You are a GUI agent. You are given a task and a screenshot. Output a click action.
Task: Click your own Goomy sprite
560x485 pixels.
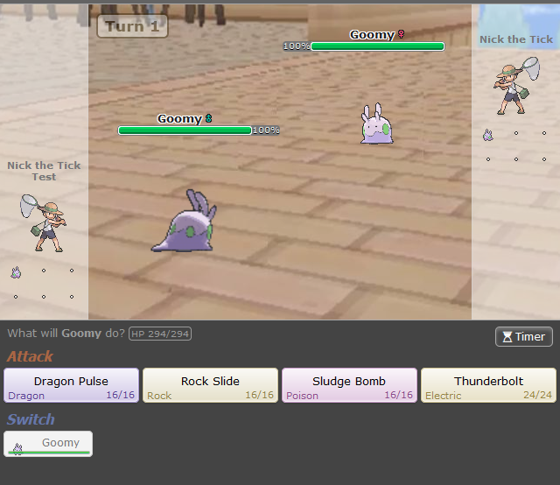(x=185, y=221)
